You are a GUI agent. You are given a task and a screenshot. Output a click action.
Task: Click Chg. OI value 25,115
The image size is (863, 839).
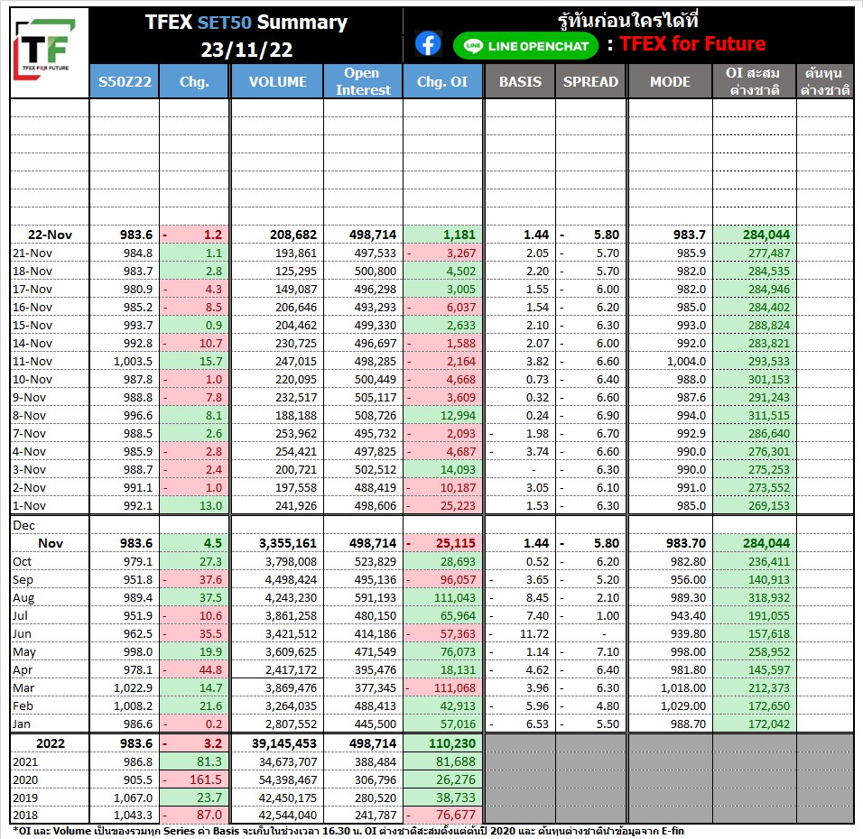(x=456, y=544)
